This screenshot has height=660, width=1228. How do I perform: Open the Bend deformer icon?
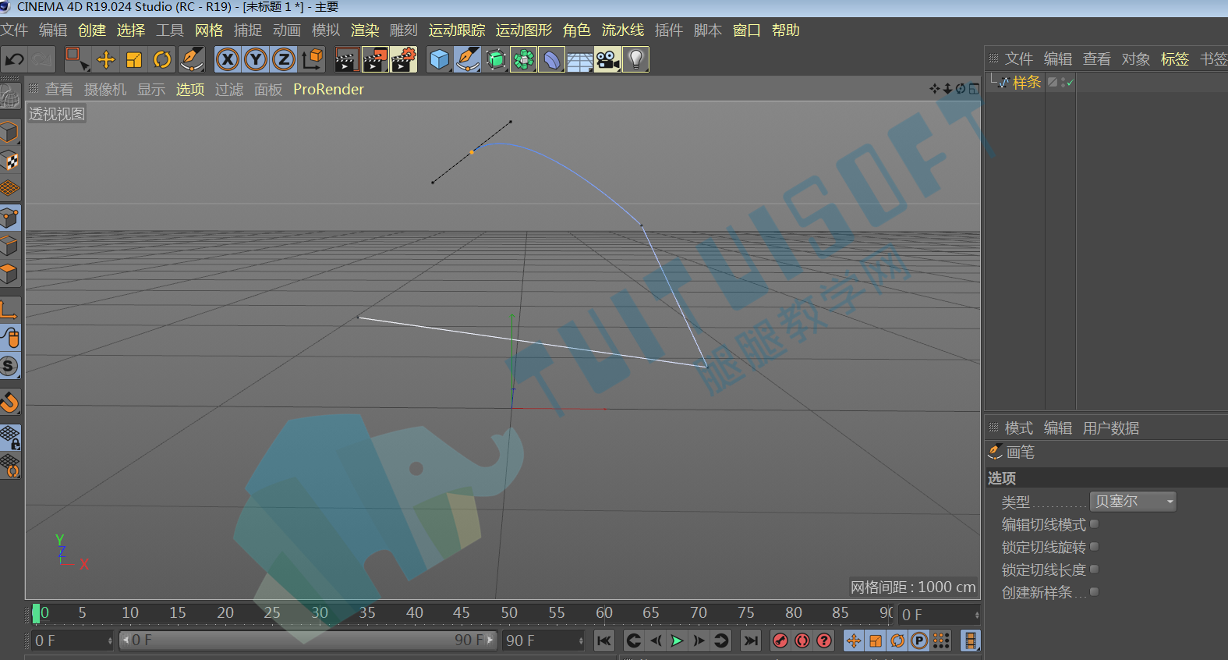point(551,59)
